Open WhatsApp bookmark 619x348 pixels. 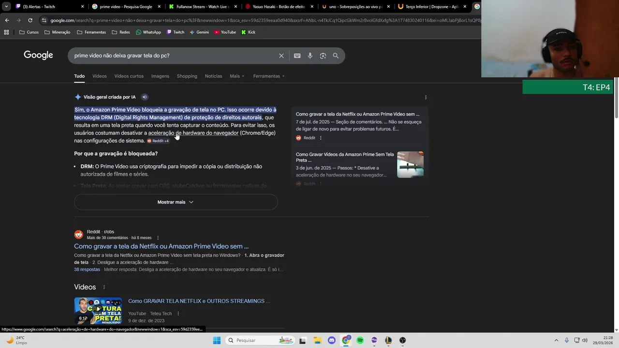point(148,32)
